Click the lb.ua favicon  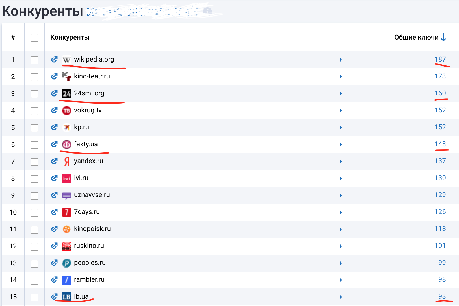coord(66,297)
